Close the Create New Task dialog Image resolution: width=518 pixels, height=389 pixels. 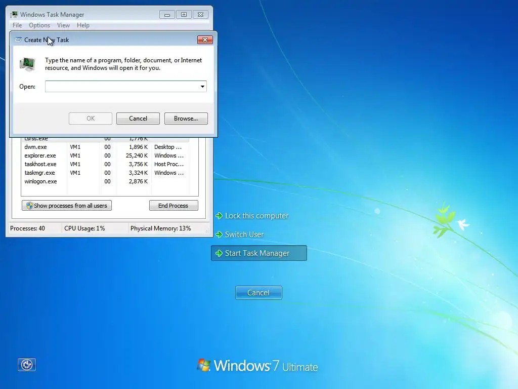tap(205, 40)
